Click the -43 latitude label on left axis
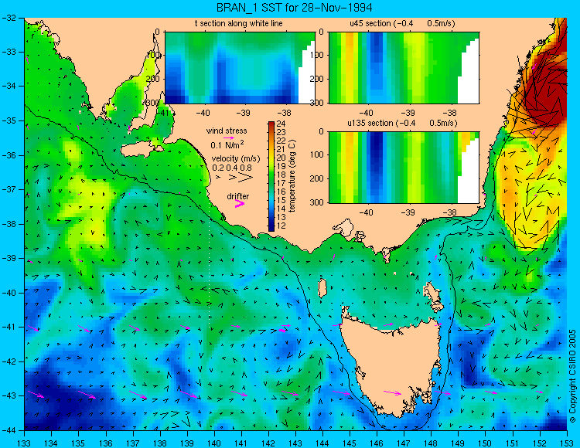Screen dimensions: 580x448 point(9,395)
